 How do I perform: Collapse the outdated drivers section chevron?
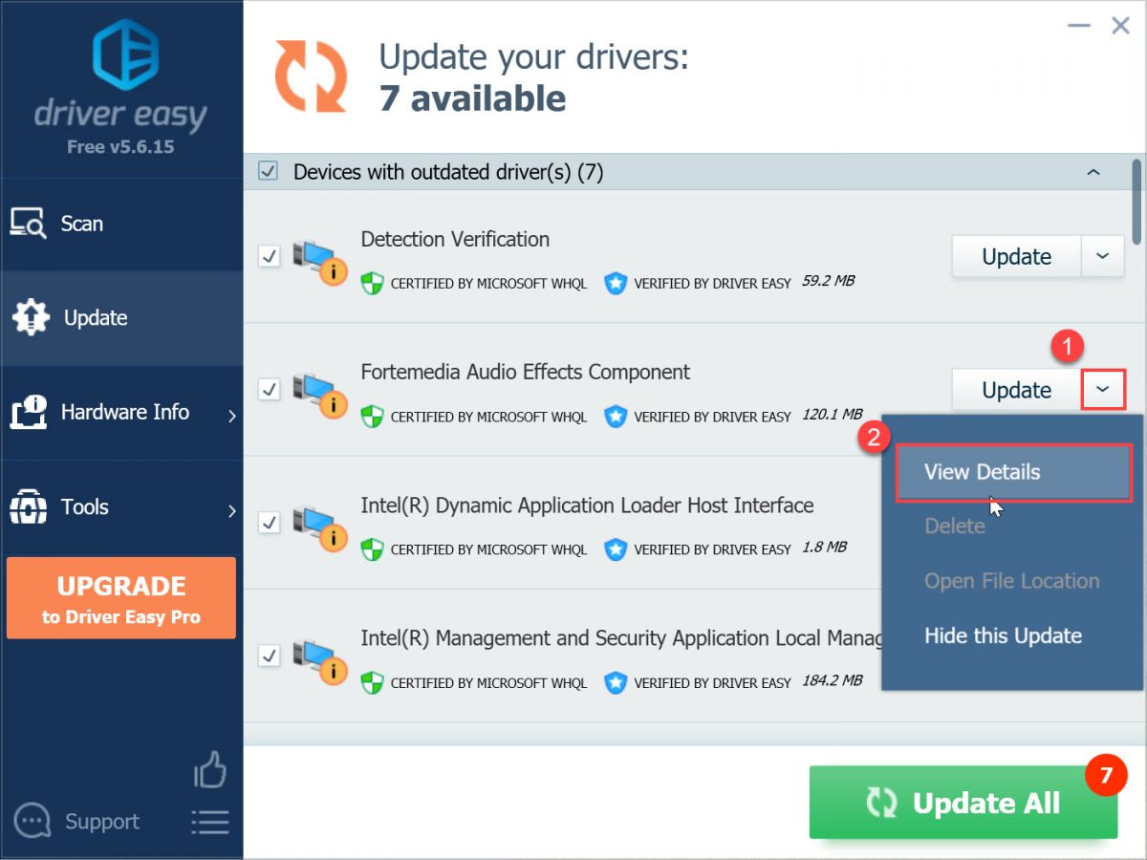click(1093, 173)
